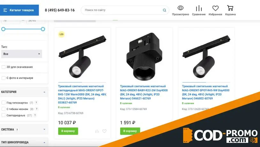Image resolution: width=260 pixels, height=147 pixels.
Task: Collapse the КАТЕГОРИЯ filter section
Action: click(44, 92)
